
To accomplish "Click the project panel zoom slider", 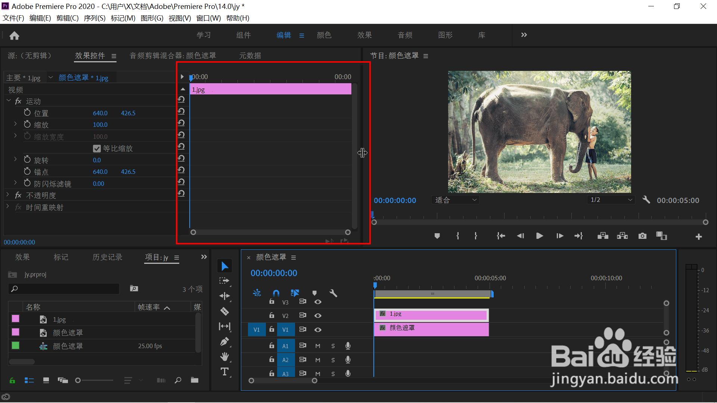I will click(x=78, y=380).
